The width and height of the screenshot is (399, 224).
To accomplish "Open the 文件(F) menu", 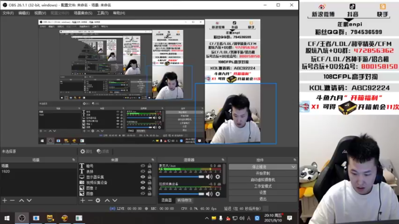I will coord(8,13).
